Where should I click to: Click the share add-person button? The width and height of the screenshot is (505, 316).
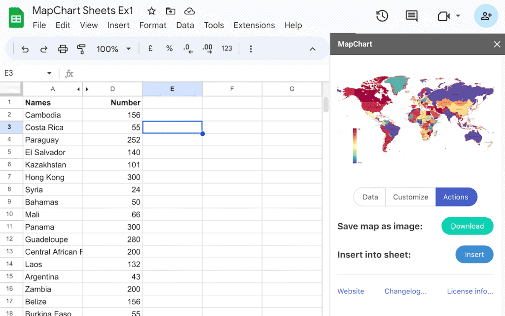coord(486,16)
